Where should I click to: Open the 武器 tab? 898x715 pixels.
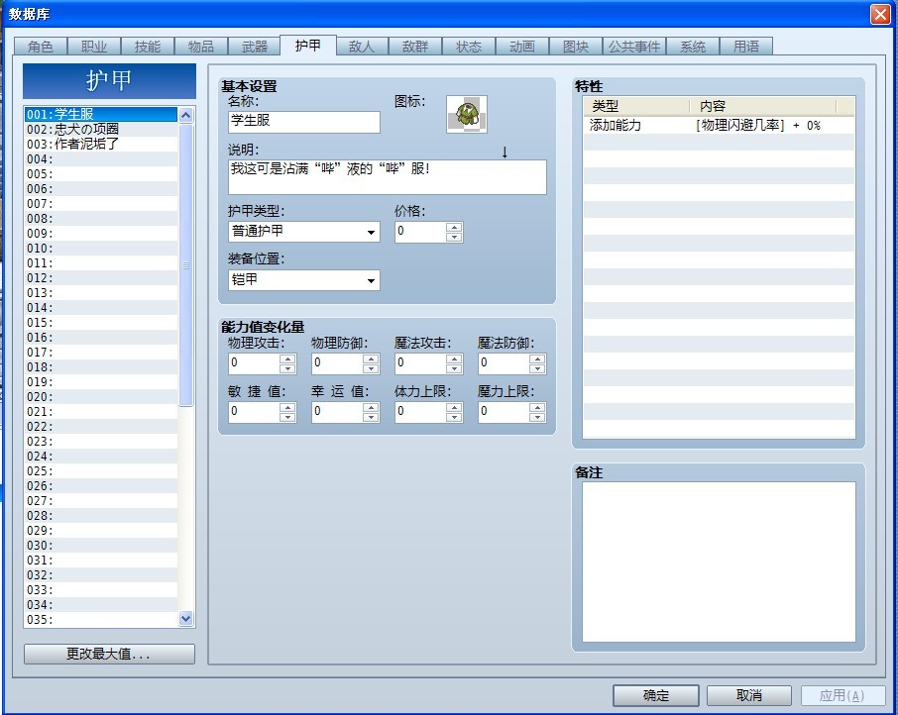(x=255, y=47)
